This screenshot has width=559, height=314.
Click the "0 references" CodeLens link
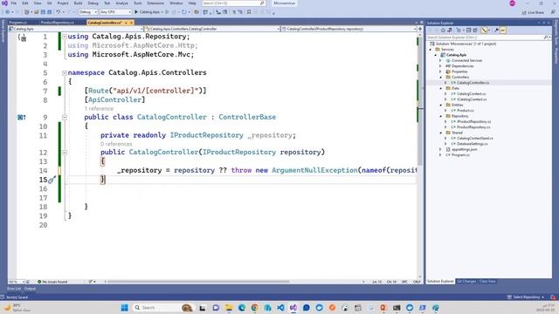coord(116,144)
